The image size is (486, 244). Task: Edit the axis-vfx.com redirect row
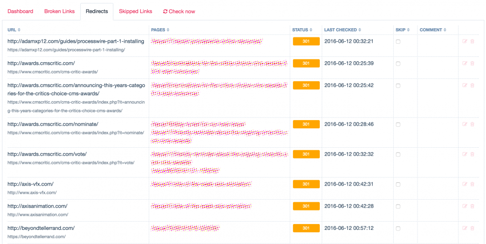(465, 184)
